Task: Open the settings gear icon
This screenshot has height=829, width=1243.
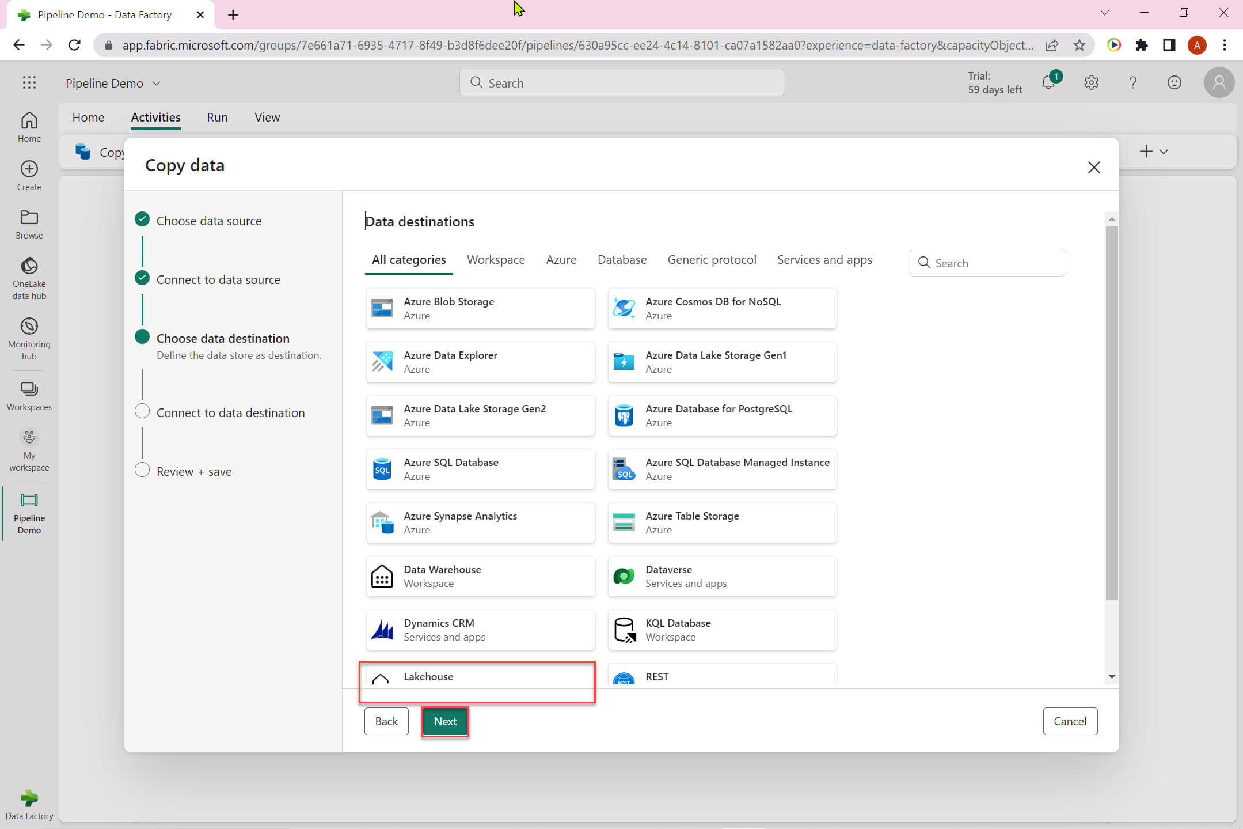Action: [x=1091, y=83]
